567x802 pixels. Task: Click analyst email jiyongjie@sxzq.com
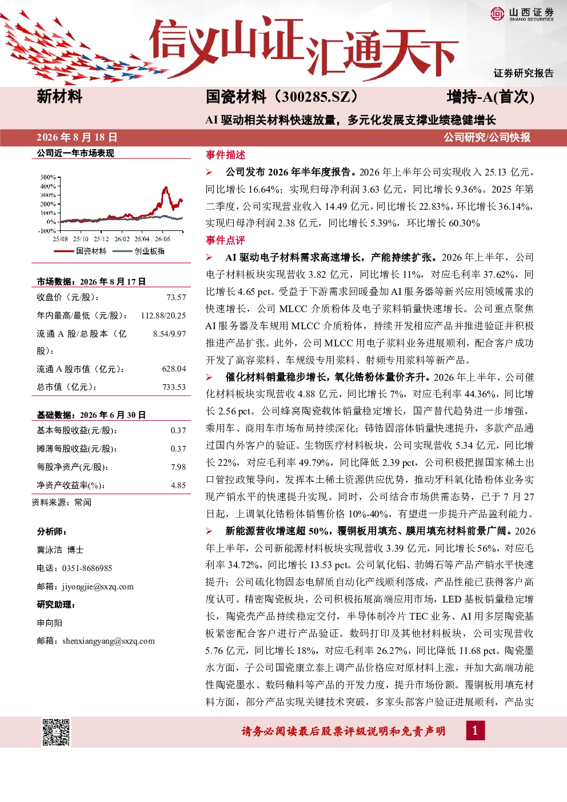(x=98, y=586)
